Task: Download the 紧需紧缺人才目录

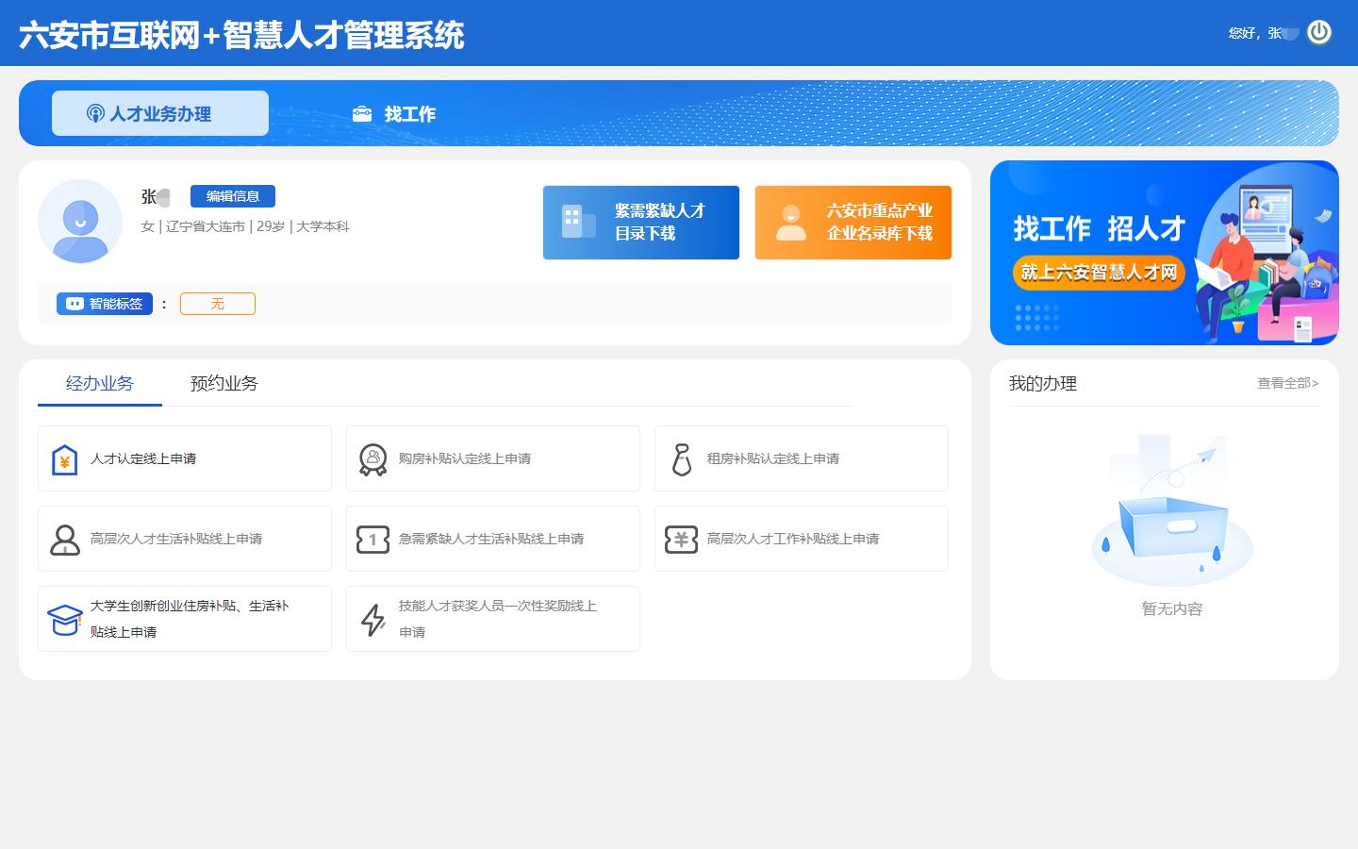Action: pyautogui.click(x=641, y=223)
